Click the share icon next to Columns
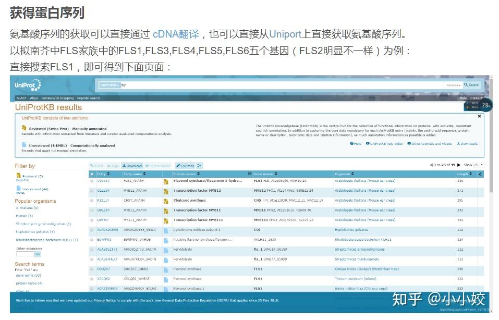Screen dimensions: 499x320 [199, 166]
